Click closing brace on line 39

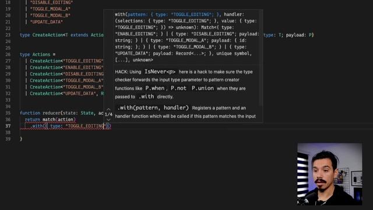point(21,139)
